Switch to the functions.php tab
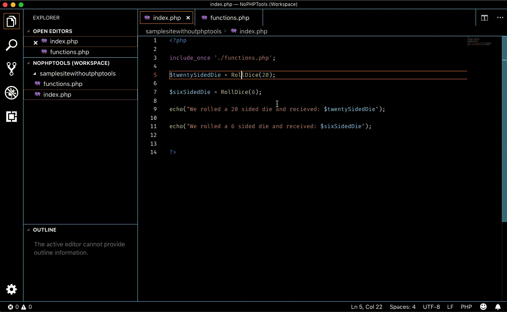 click(x=229, y=18)
